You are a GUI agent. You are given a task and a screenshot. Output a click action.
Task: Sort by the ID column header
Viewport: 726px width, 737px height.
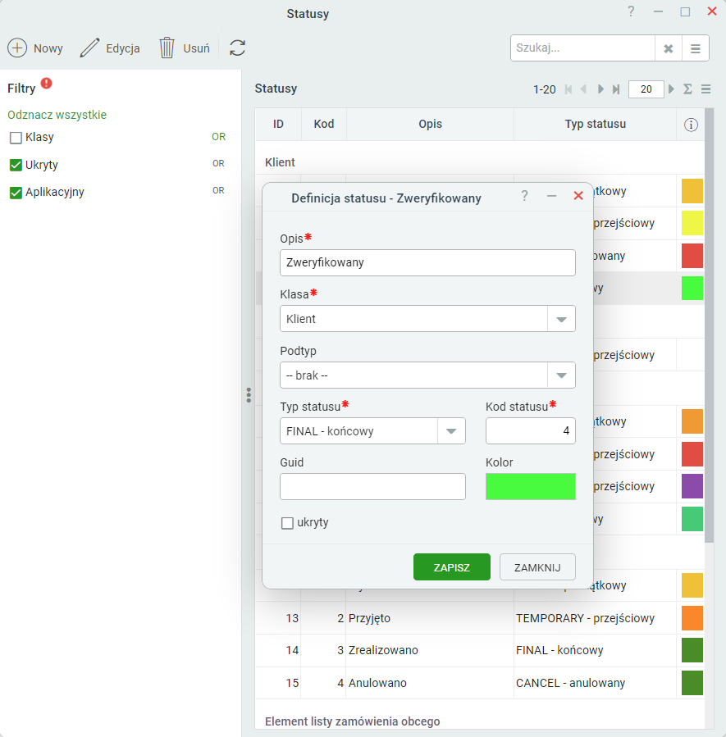pos(278,124)
